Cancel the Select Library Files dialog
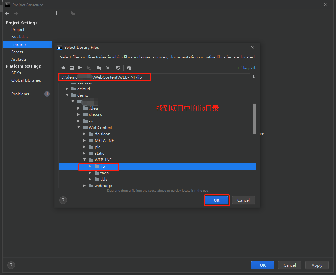The height and width of the screenshot is (275, 336). tap(243, 200)
